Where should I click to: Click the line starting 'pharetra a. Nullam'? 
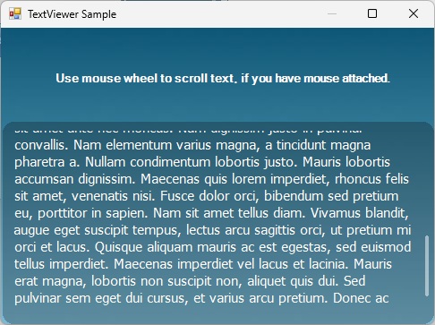pyautogui.click(x=202, y=162)
